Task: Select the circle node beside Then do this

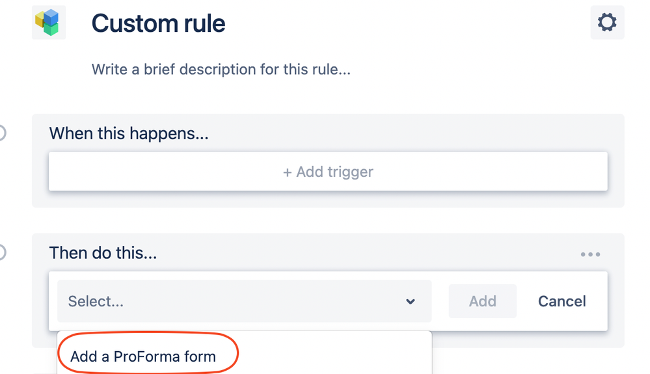Action: pos(1,252)
